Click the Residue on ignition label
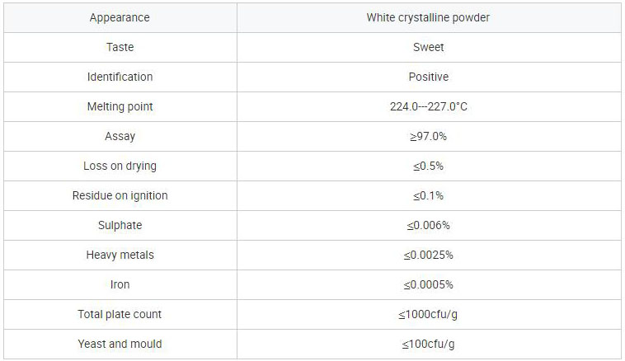Screen dimensions: 625x361 click(x=120, y=195)
